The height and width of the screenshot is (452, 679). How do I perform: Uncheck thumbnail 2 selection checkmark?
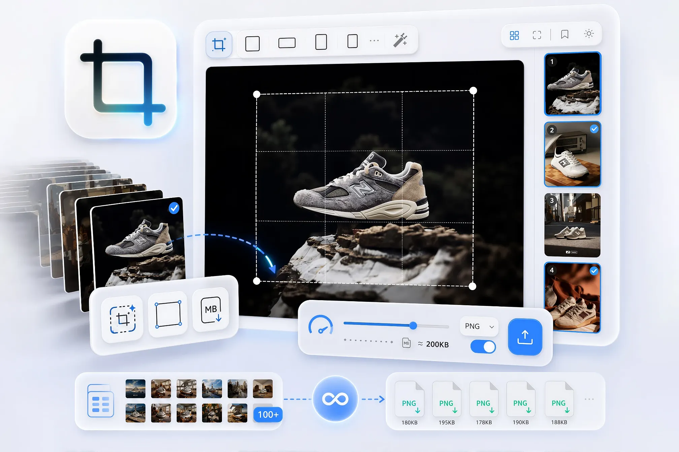click(x=594, y=129)
